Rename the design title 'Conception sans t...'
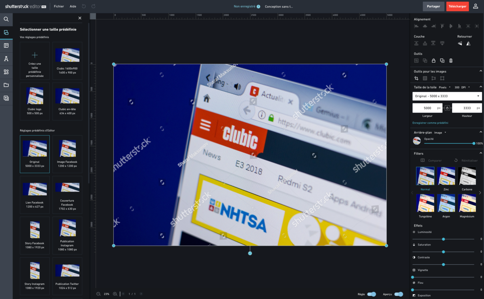 (279, 6)
